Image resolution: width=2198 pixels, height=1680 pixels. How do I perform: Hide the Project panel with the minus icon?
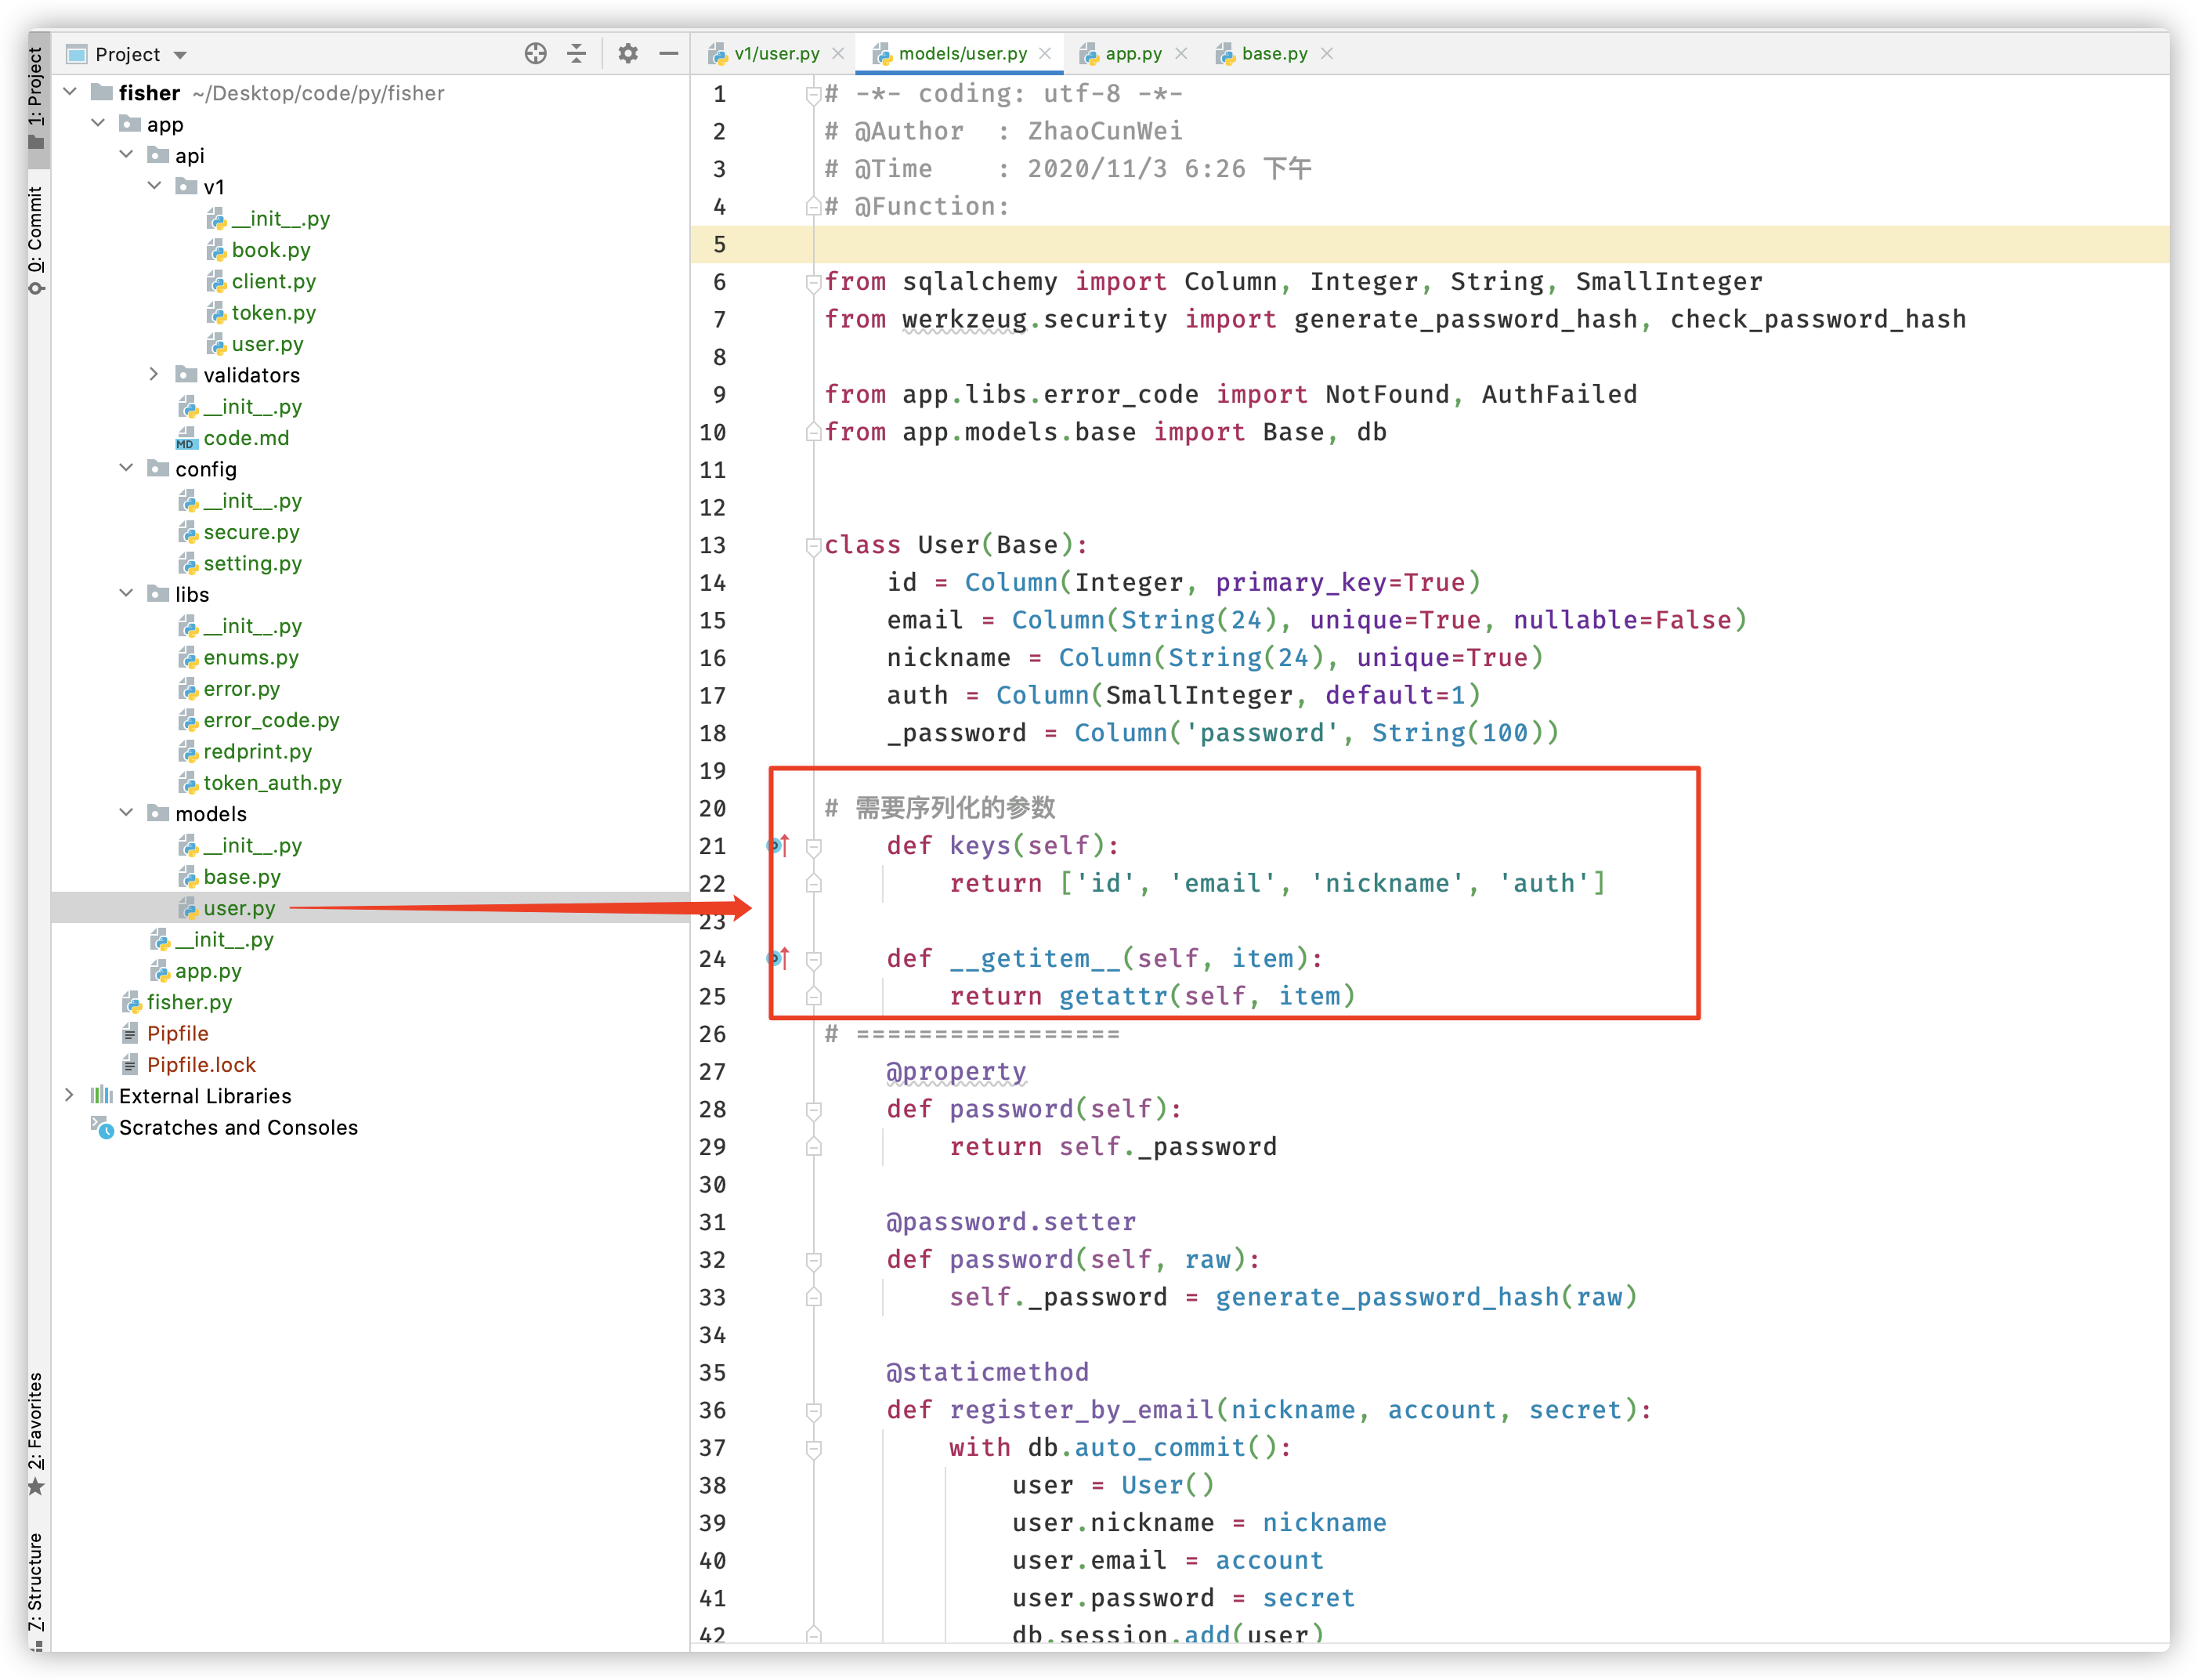(x=669, y=54)
